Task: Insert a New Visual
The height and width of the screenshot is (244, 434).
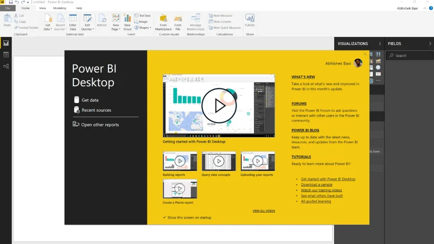Action: [x=127, y=22]
